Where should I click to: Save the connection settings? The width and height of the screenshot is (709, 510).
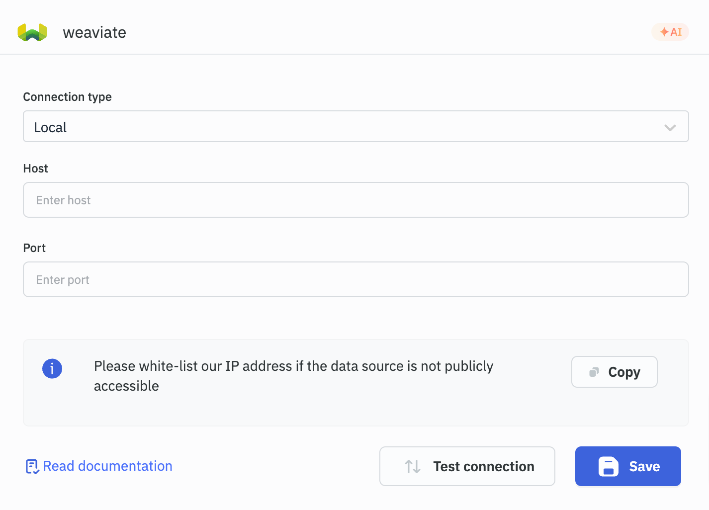(628, 466)
